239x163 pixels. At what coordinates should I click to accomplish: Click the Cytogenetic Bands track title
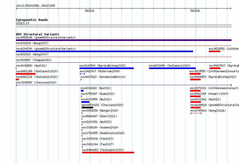pyautogui.click(x=32, y=20)
